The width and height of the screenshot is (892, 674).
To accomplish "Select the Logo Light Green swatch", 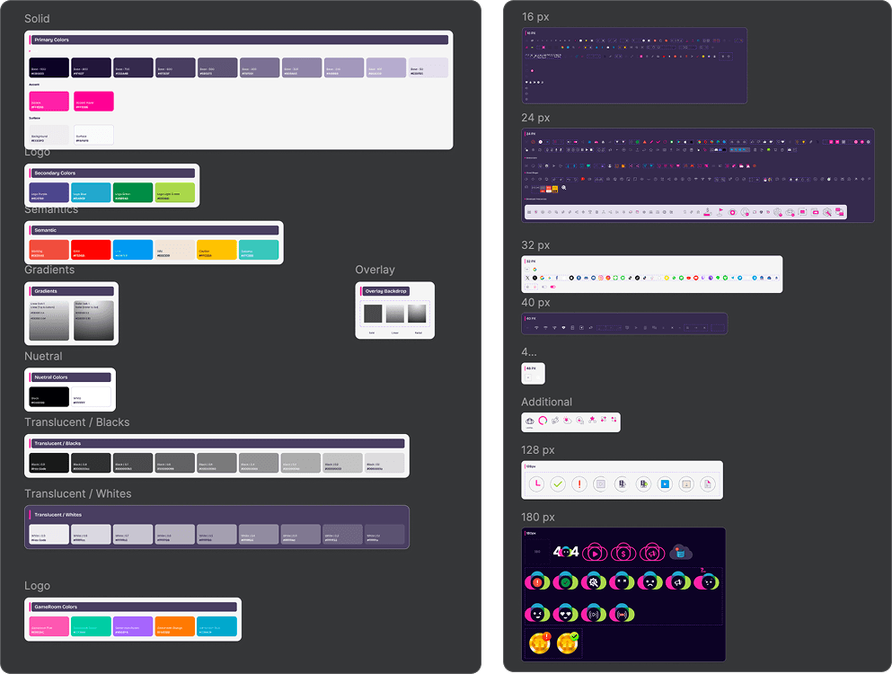I will [x=174, y=192].
